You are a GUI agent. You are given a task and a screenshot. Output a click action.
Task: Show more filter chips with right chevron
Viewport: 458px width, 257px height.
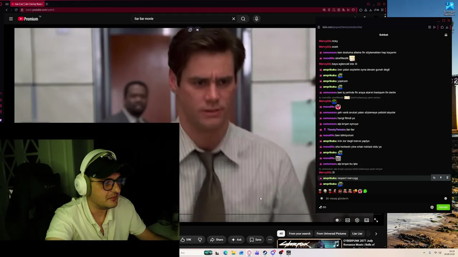[x=376, y=233]
